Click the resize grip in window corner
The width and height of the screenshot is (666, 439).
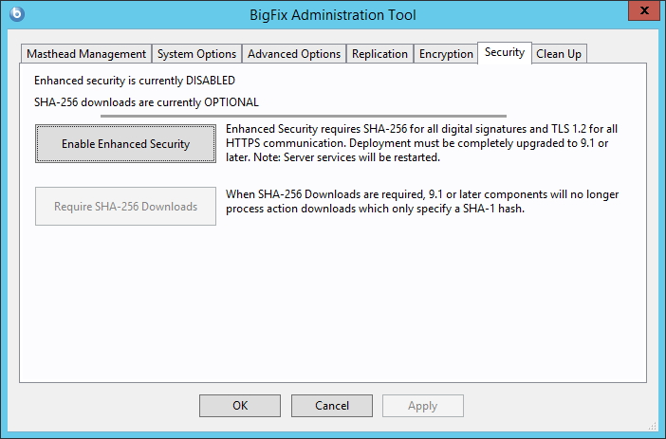(x=657, y=429)
